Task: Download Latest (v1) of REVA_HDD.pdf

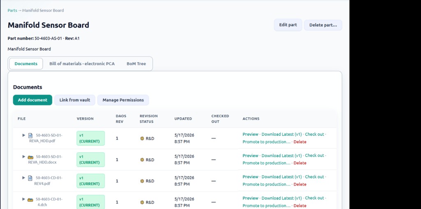Action: pyautogui.click(x=282, y=134)
